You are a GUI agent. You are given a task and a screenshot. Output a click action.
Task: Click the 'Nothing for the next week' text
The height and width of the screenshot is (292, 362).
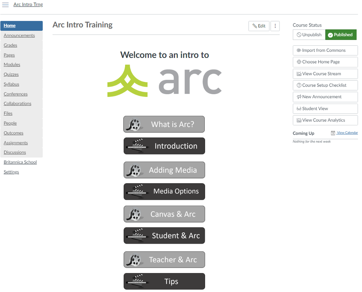click(312, 142)
